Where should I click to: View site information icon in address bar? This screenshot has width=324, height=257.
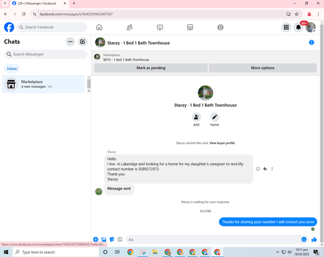coord(34,14)
